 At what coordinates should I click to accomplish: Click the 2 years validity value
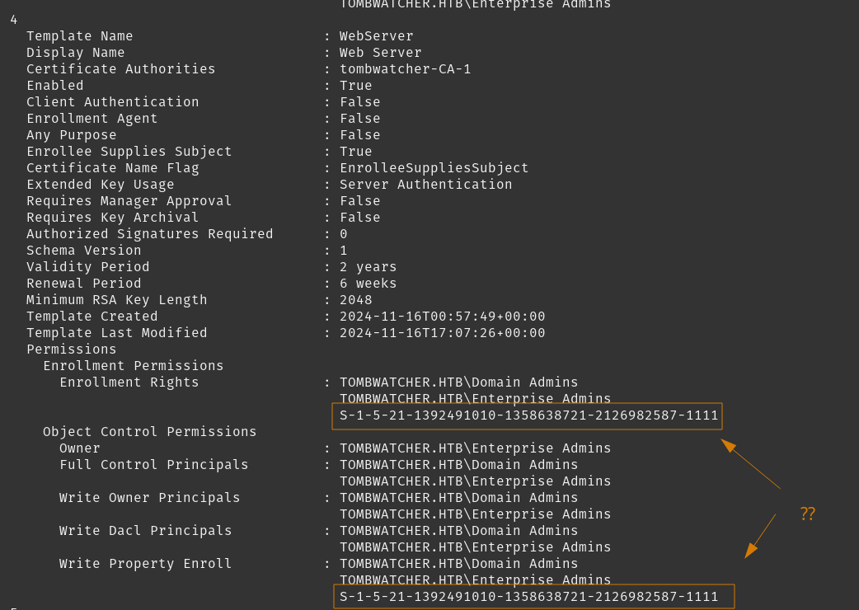pyautogui.click(x=368, y=267)
